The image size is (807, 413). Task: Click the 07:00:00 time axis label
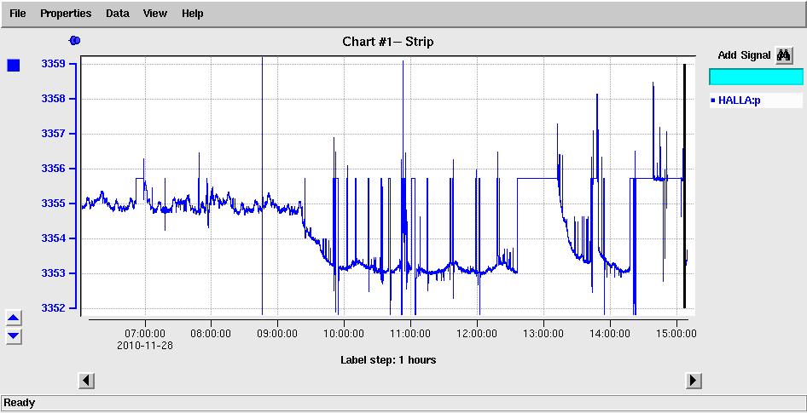click(145, 333)
